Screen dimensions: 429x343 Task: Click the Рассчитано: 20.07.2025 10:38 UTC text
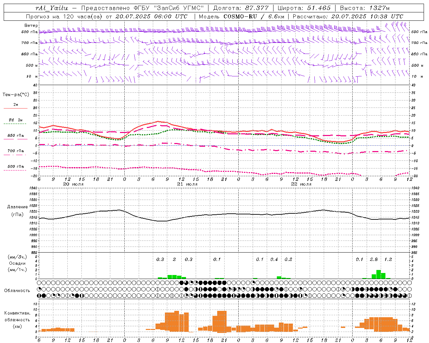click(x=348, y=16)
